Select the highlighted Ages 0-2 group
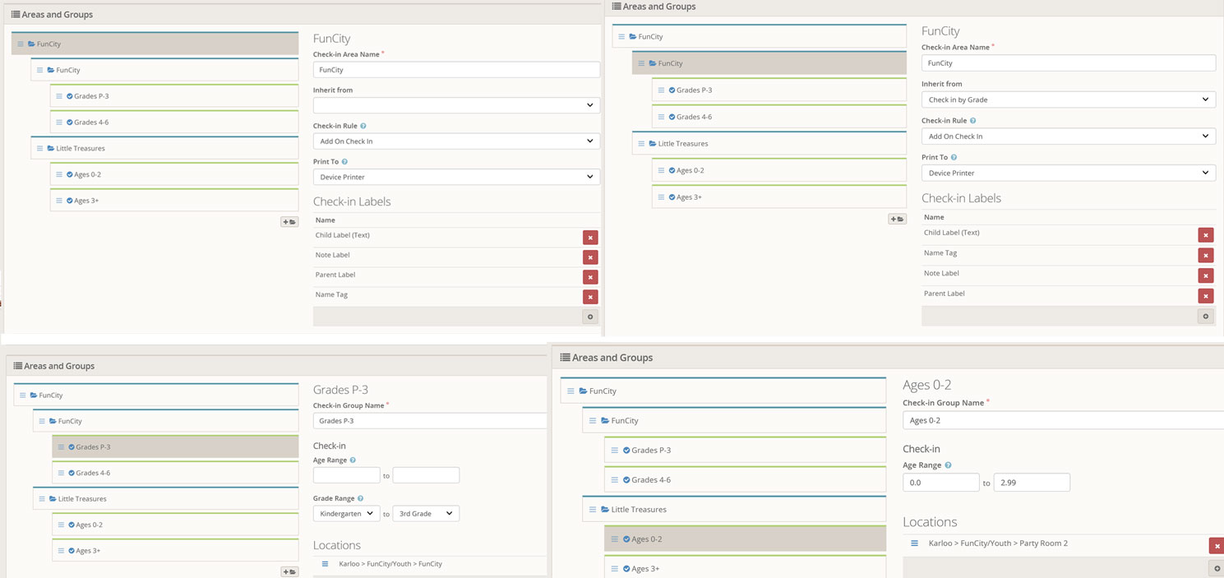 click(x=745, y=539)
